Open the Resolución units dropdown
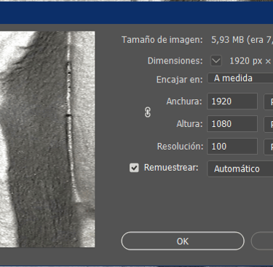This screenshot has width=273, height=267. tap(269, 147)
